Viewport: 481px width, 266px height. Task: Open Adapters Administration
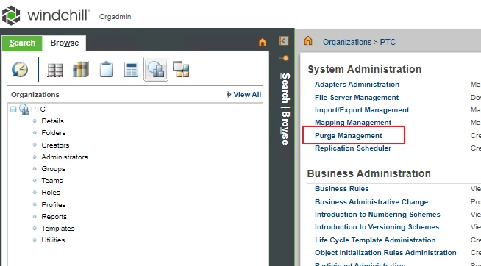pyautogui.click(x=357, y=85)
